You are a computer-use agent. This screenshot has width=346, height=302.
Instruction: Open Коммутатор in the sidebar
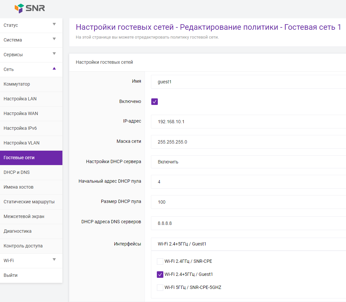17,84
